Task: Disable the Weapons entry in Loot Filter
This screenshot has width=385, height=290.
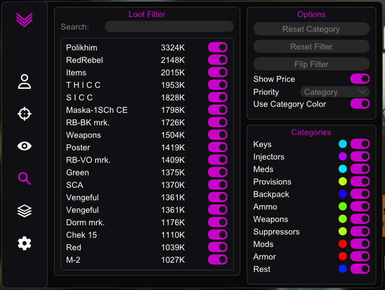Action: [218, 135]
